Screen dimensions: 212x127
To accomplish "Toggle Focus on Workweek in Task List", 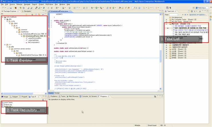I will [200, 11].
